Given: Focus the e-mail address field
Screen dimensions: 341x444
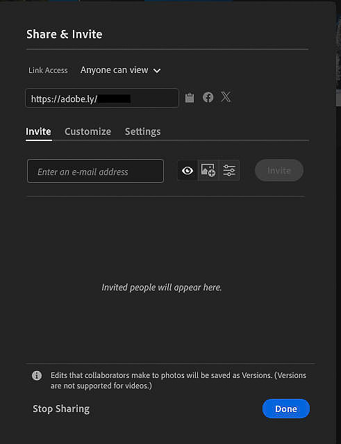Looking at the screenshot, I should click(95, 171).
